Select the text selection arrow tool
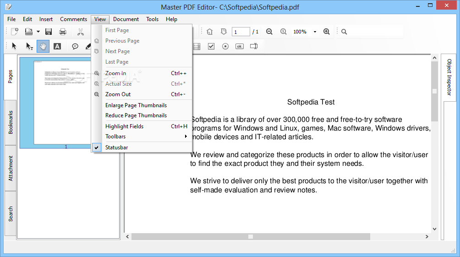Screen dimensions: 460x257 [x=29, y=46]
